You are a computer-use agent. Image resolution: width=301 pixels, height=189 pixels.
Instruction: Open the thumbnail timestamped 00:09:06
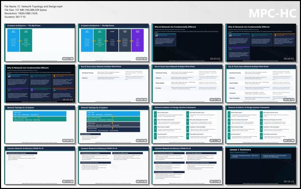(x=40, y=124)
